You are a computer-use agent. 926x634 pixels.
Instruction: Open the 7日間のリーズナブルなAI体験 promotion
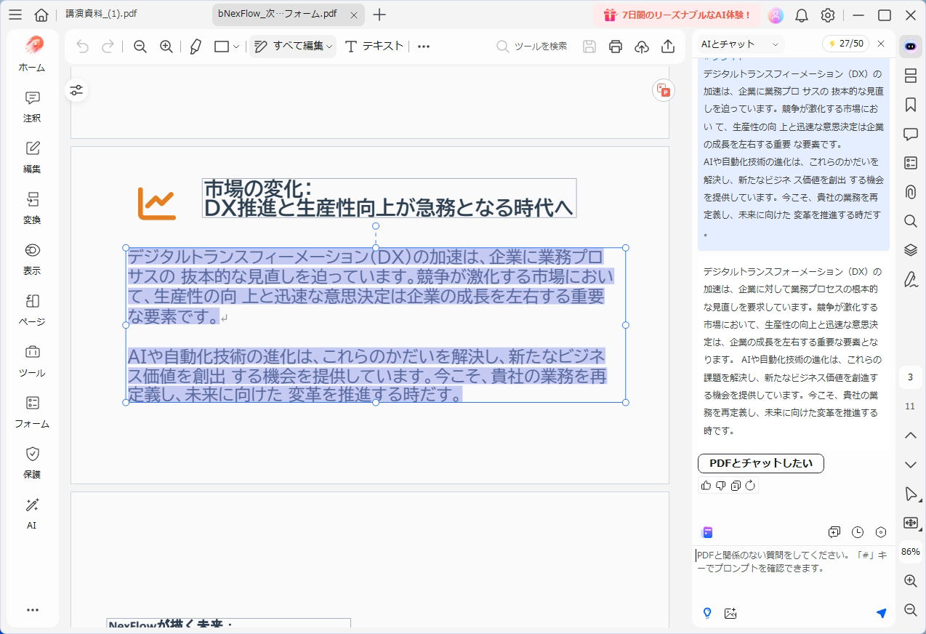tap(677, 15)
